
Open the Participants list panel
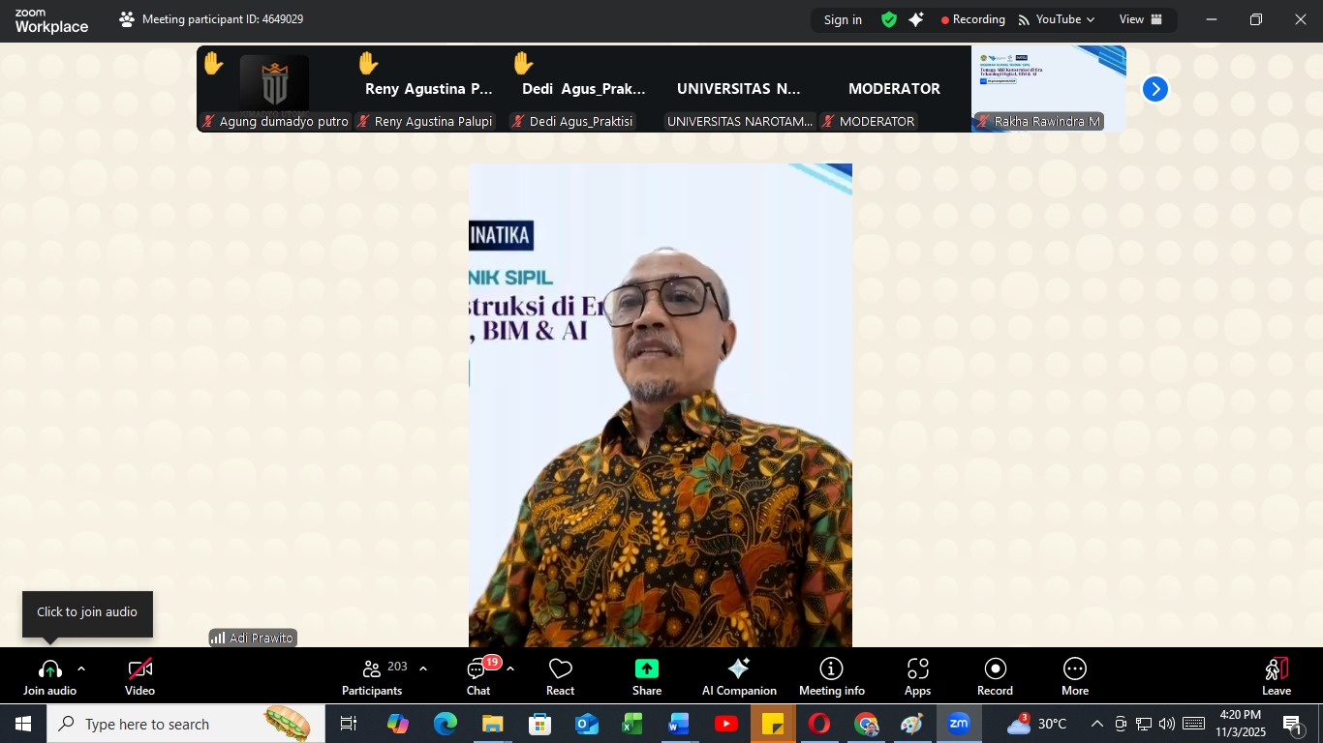click(373, 676)
